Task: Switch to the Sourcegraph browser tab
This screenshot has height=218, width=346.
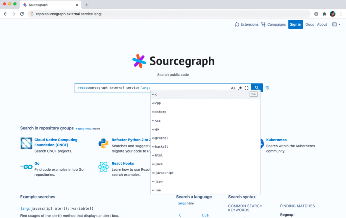Action: tap(51, 5)
